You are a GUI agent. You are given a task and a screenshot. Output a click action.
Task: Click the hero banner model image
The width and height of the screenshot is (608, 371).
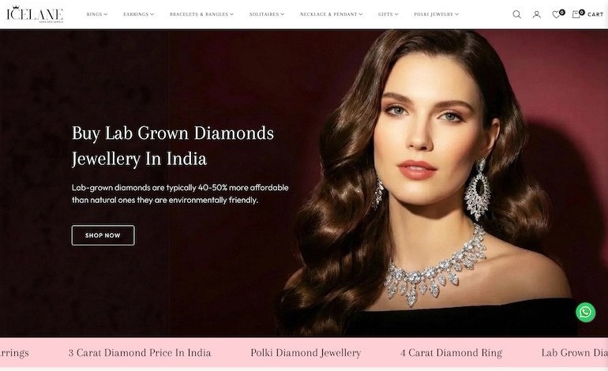426,182
